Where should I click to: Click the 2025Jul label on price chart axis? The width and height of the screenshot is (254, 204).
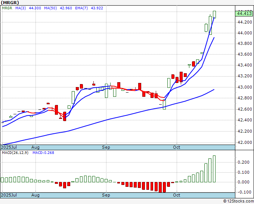(9, 147)
